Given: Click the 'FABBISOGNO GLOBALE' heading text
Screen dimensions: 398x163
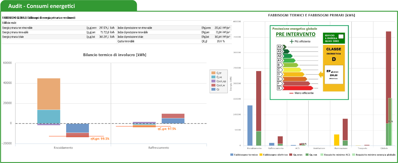Looking at the screenshot, I should [x=39, y=18].
